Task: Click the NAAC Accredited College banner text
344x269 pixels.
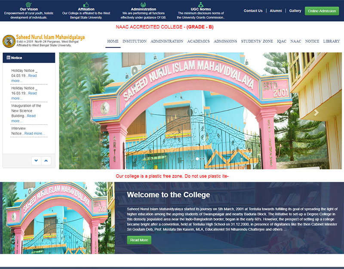Action: pos(165,27)
